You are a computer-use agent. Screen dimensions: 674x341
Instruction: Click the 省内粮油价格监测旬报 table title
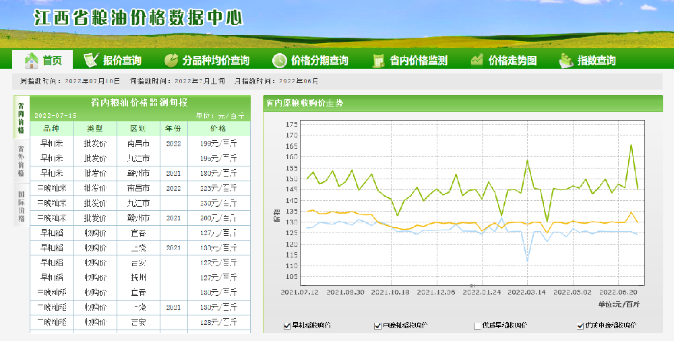(x=140, y=103)
